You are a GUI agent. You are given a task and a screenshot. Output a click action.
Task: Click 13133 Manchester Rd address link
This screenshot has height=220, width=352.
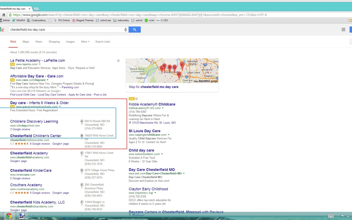click(154, 123)
